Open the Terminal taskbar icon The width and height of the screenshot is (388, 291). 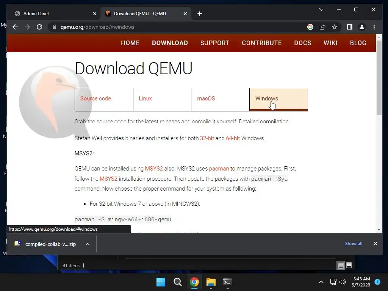pos(227,282)
